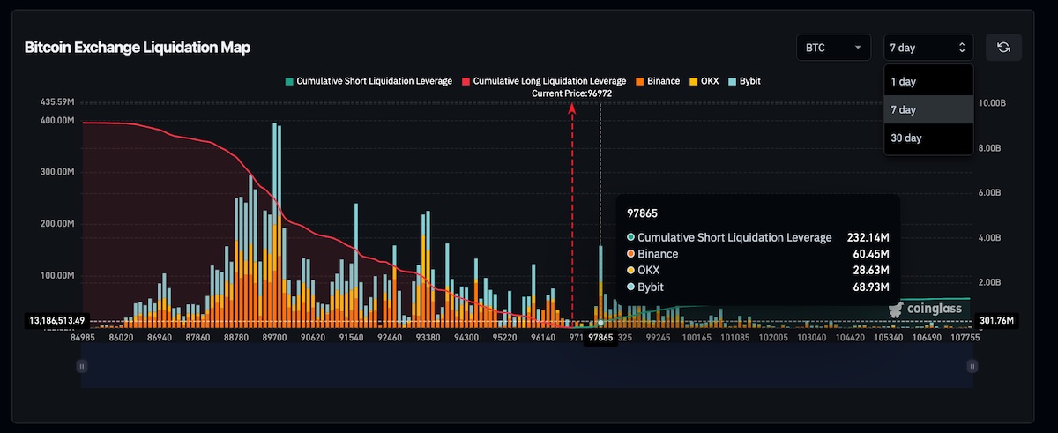Collapse the 7 day time range dropdown
1058x433 pixels.
click(x=928, y=48)
